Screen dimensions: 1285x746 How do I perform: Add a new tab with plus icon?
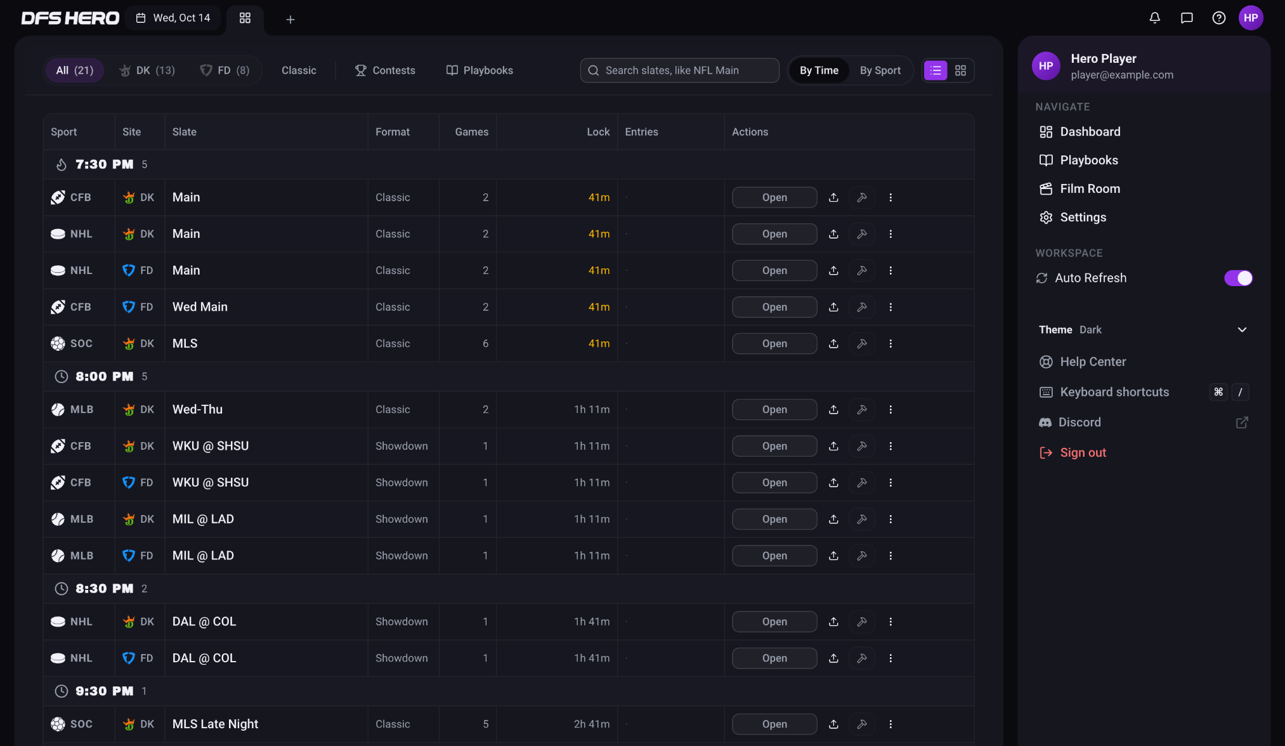(290, 20)
